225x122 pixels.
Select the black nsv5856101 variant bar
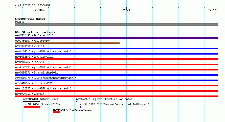click(x=31, y=102)
